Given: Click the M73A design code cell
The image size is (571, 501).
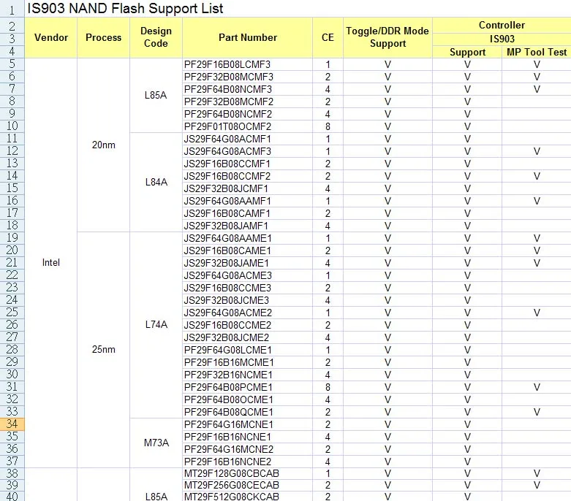Looking at the screenshot, I should tap(156, 443).
